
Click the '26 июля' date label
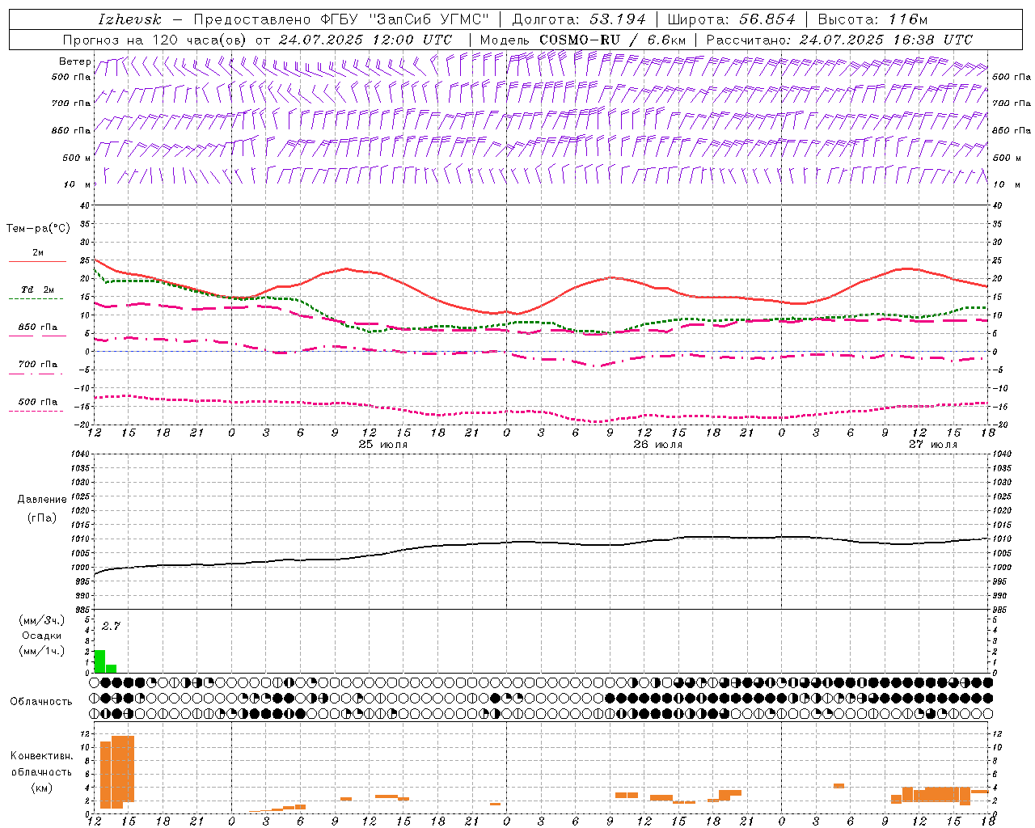pyautogui.click(x=658, y=445)
